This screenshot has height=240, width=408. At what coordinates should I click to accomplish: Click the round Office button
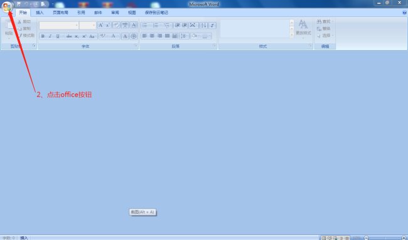click(x=7, y=6)
